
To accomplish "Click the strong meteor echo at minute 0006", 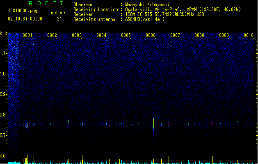I will (154, 124).
